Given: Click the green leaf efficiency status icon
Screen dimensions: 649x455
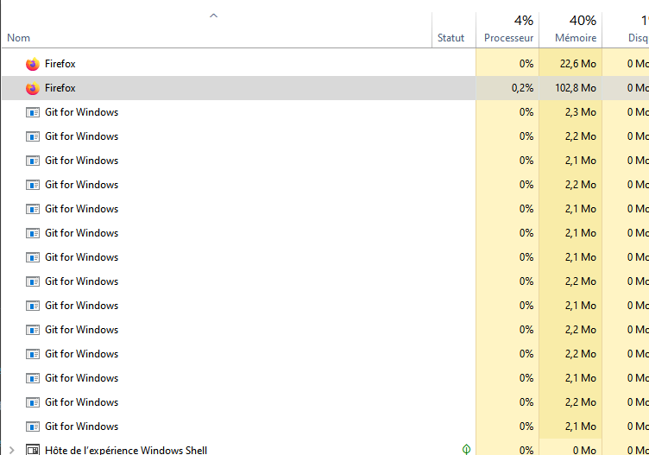Looking at the screenshot, I should tap(466, 449).
